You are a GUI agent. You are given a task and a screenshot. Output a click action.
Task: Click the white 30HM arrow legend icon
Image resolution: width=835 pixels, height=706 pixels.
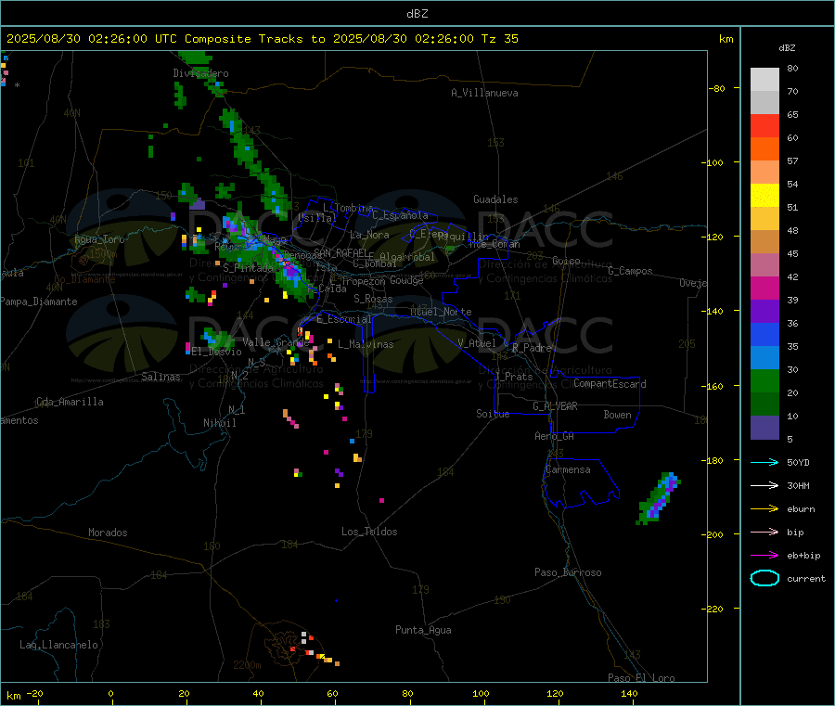click(764, 485)
